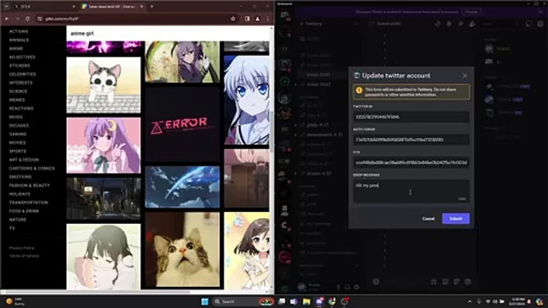
Task: Open the browser side panel
Action: (247, 19)
